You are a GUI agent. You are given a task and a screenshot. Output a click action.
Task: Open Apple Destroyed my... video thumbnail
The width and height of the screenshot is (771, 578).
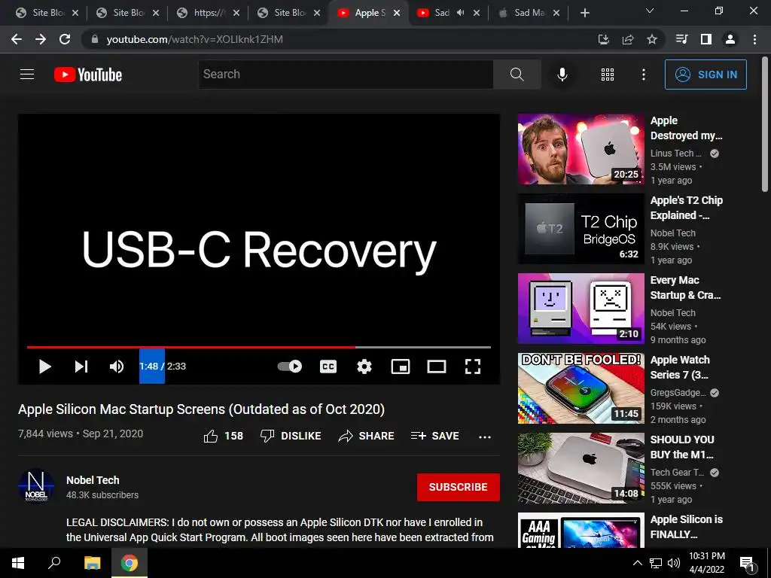click(581, 149)
